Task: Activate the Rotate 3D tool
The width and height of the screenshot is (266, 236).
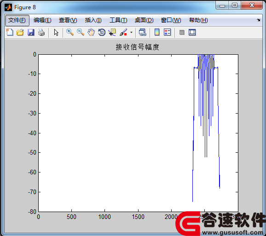Action: [102, 32]
